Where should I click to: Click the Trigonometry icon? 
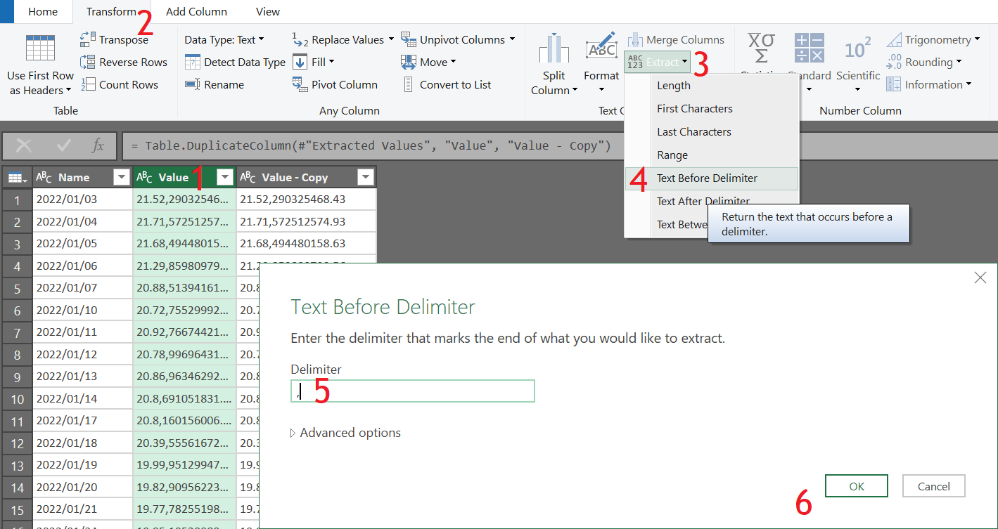pos(894,39)
